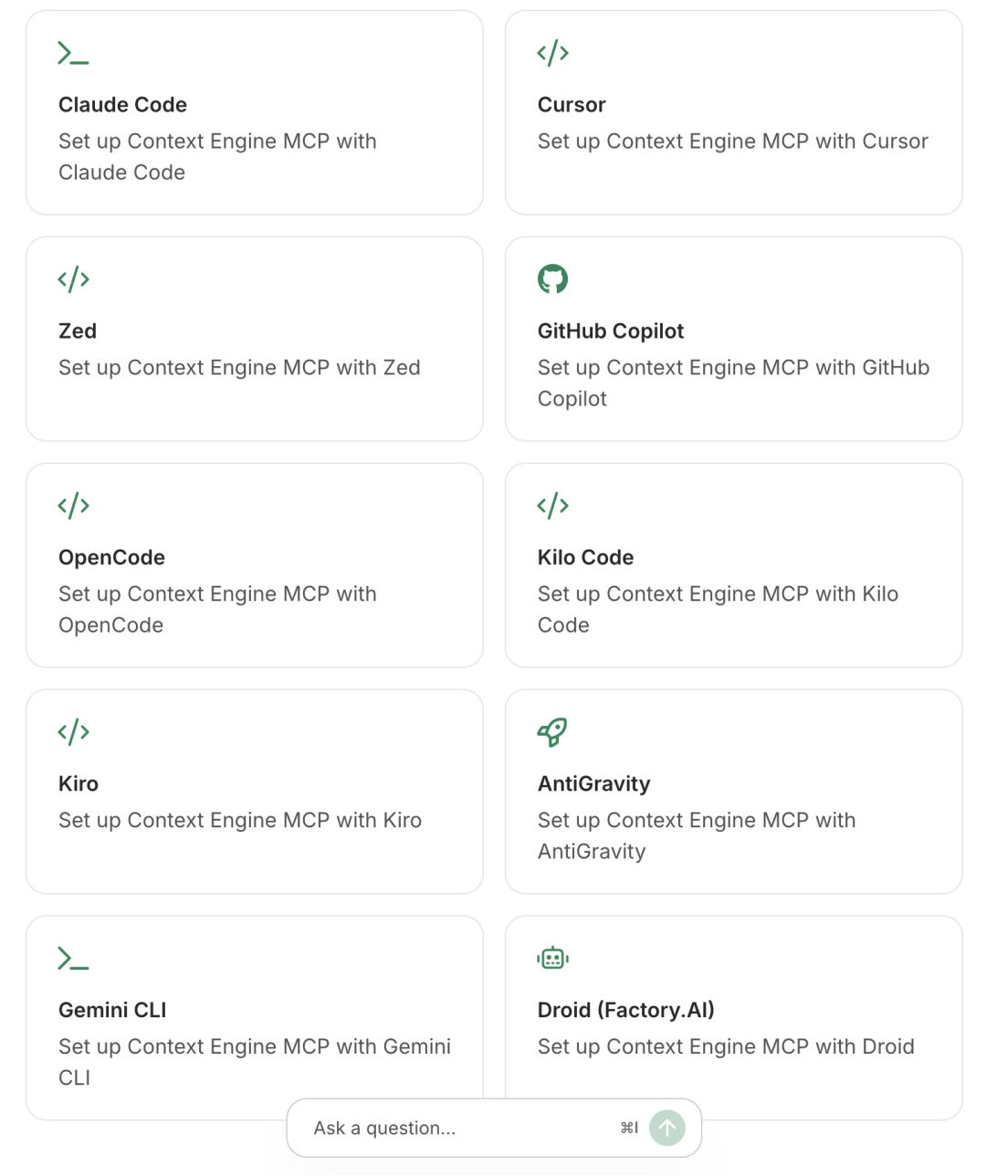
Task: Go to the Zed setup page
Action: (x=78, y=331)
